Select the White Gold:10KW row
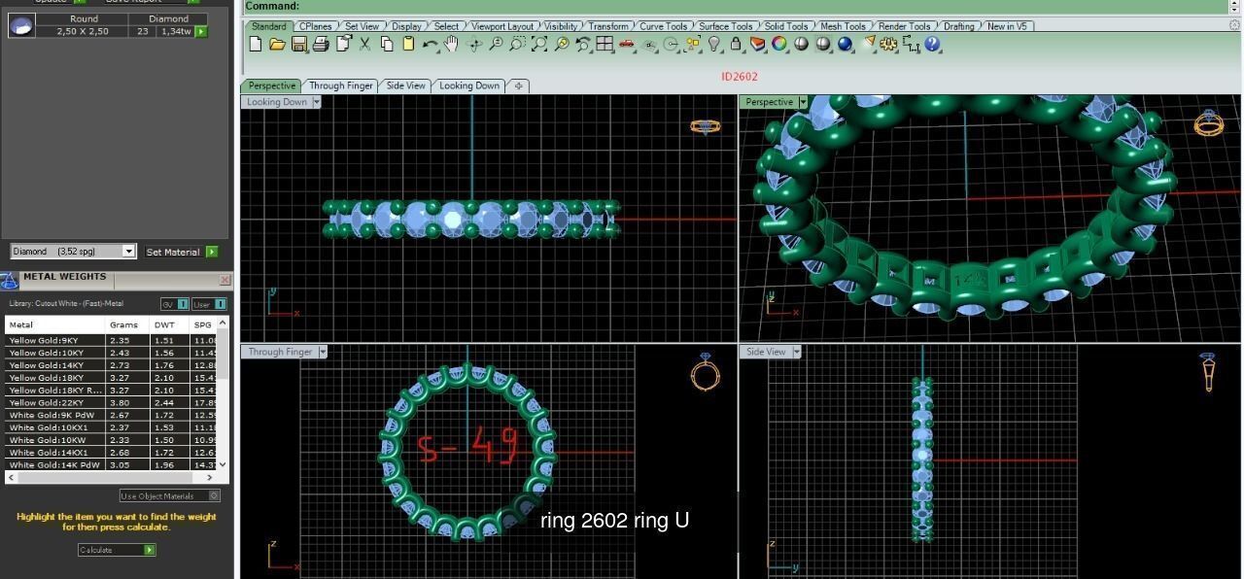1244x579 pixels. coord(110,440)
